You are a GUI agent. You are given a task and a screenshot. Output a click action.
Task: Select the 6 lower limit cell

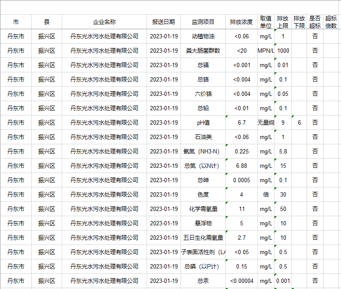(299, 122)
